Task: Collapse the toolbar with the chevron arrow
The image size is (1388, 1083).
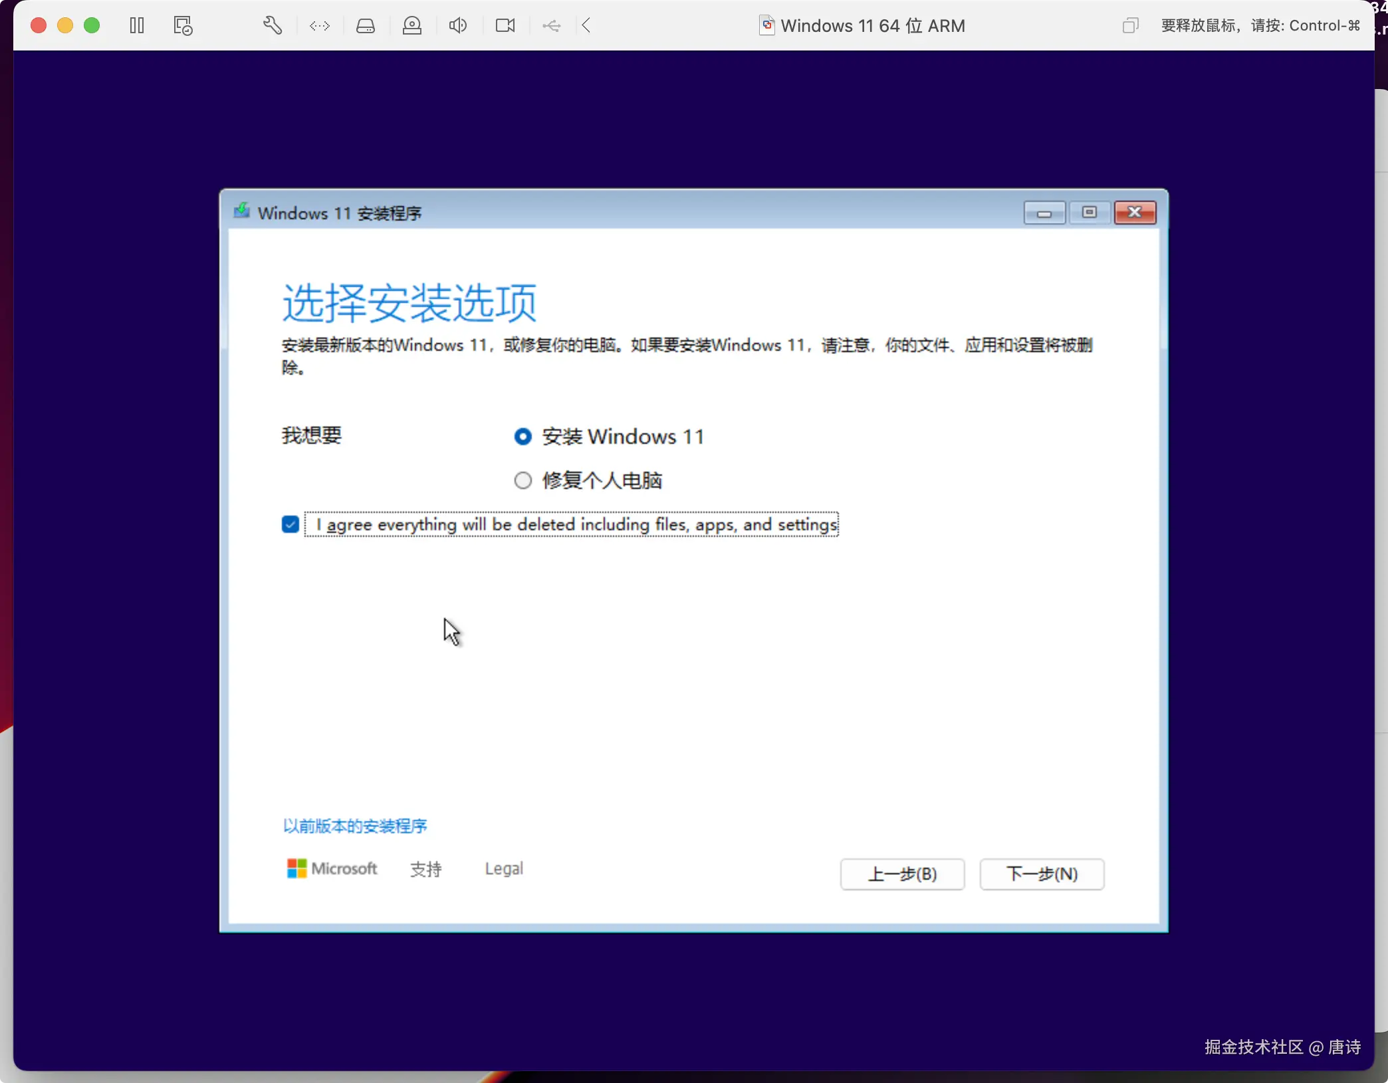Action: (586, 26)
